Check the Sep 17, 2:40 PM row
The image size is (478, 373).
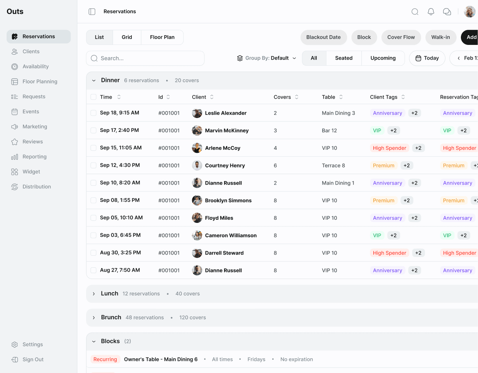click(x=93, y=130)
